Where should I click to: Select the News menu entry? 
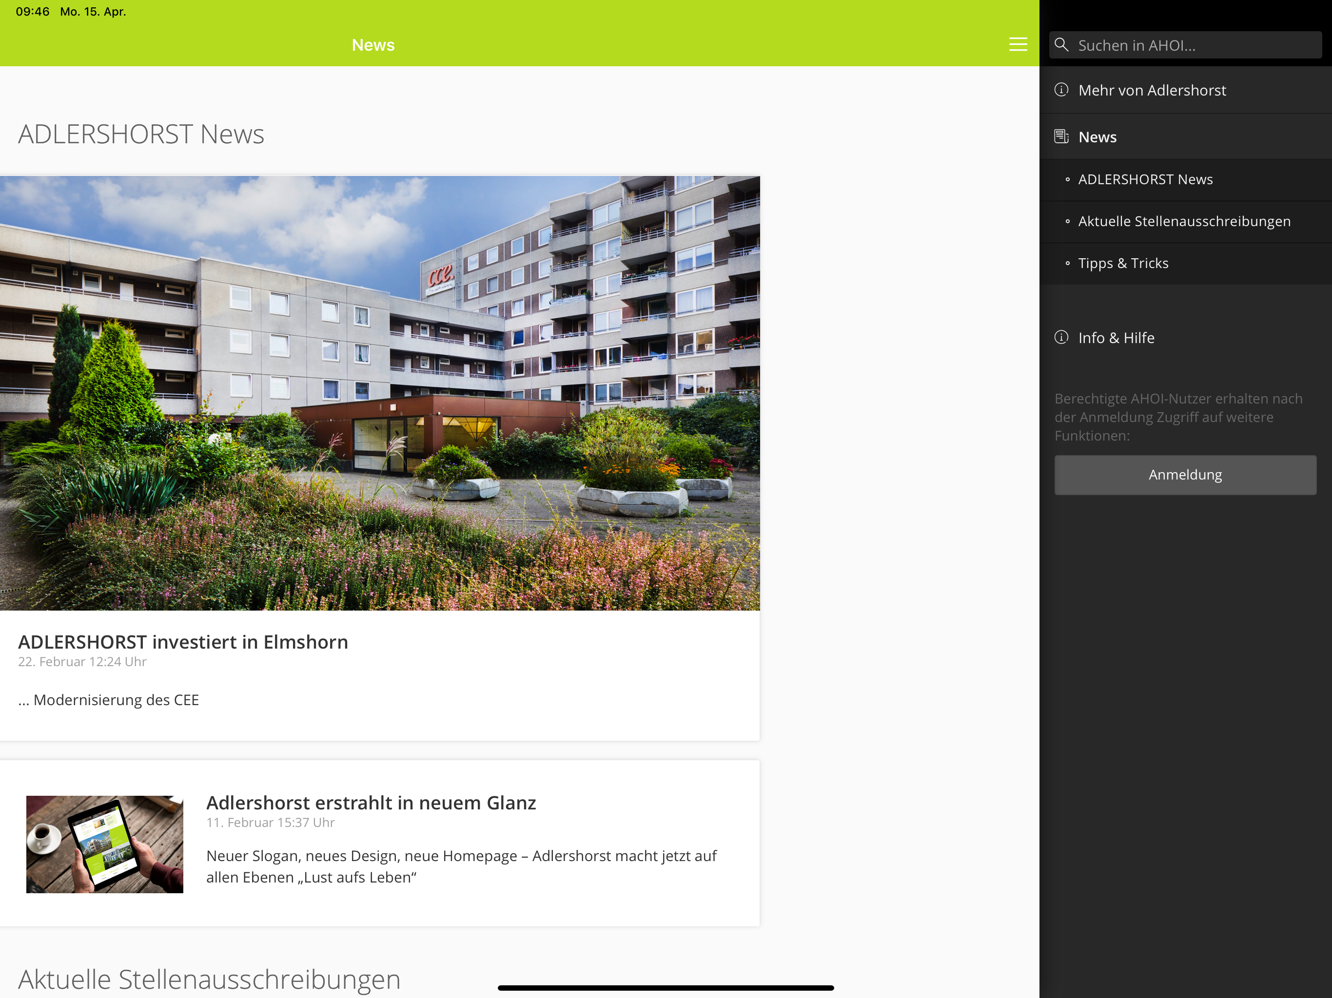1185,136
